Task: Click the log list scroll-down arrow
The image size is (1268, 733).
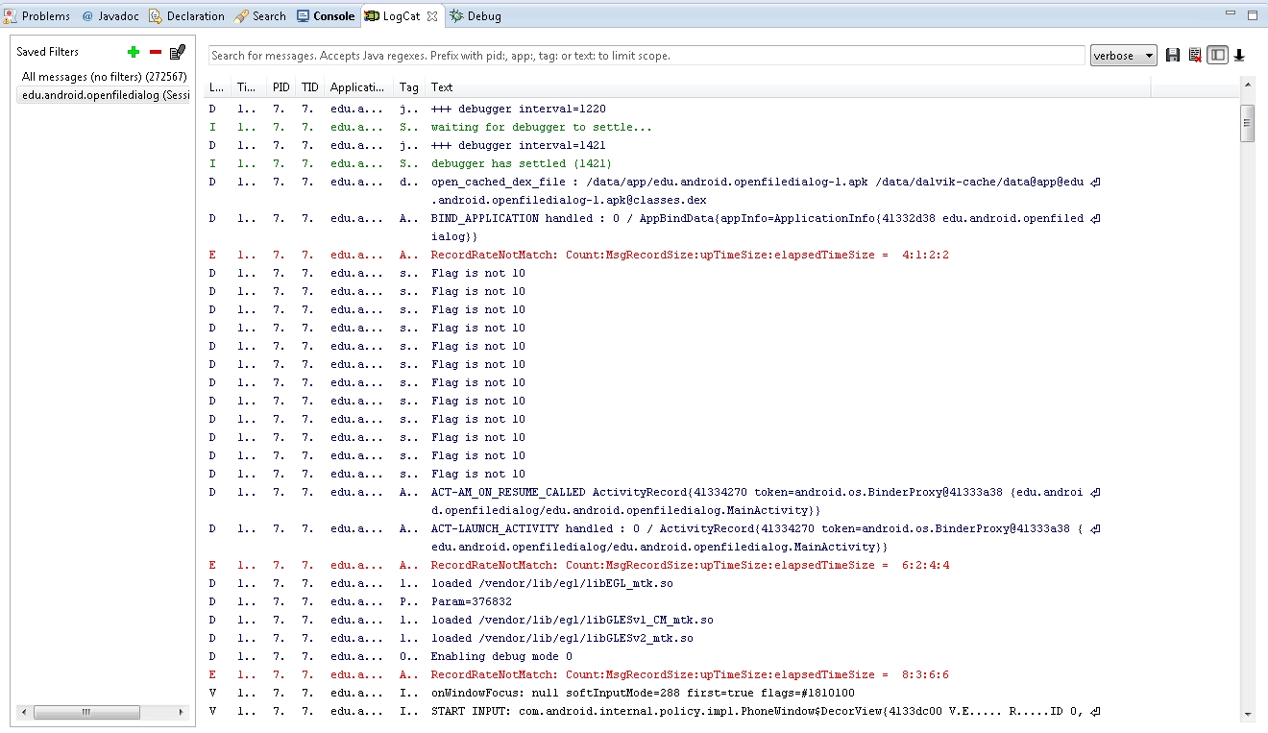Action: click(1247, 714)
